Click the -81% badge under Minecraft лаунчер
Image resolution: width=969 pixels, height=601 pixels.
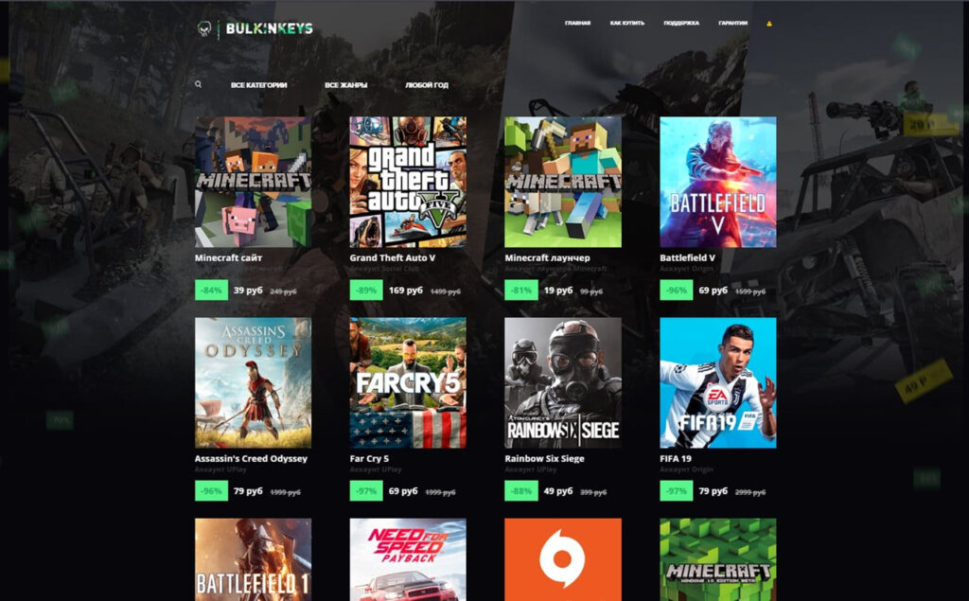pos(521,290)
